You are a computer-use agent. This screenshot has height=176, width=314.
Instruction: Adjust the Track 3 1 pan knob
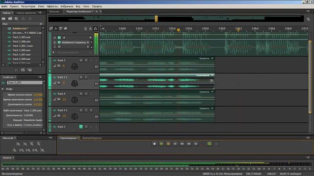[75, 83]
